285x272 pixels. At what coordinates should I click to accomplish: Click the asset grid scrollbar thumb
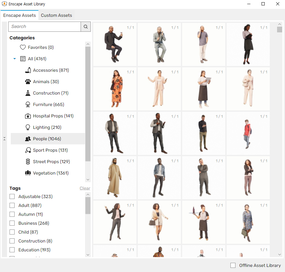[280, 30]
